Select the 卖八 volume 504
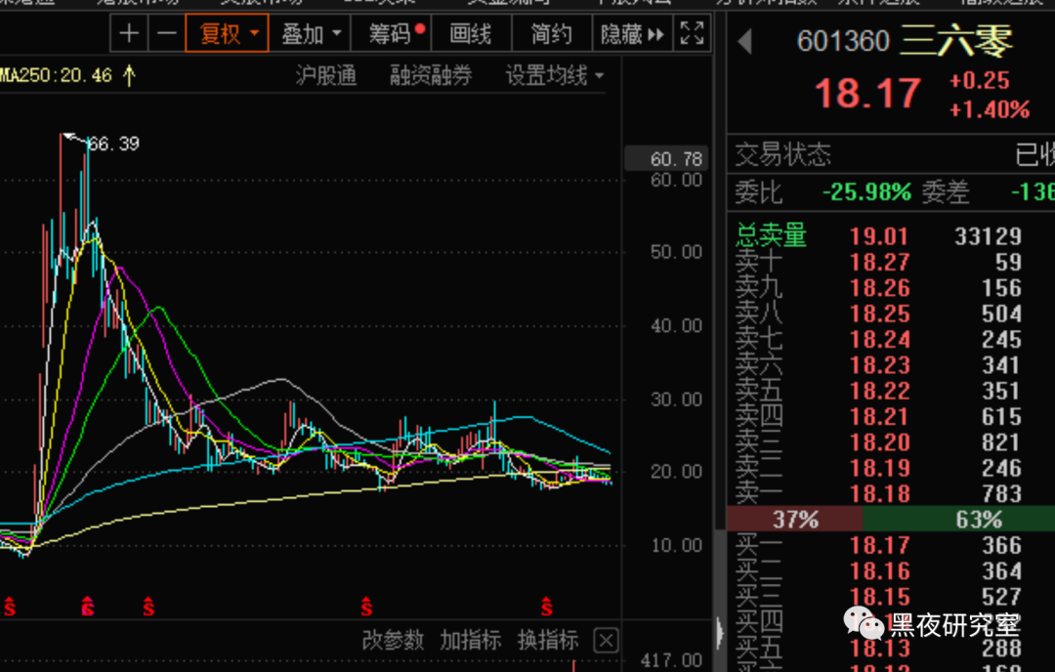 (1001, 315)
